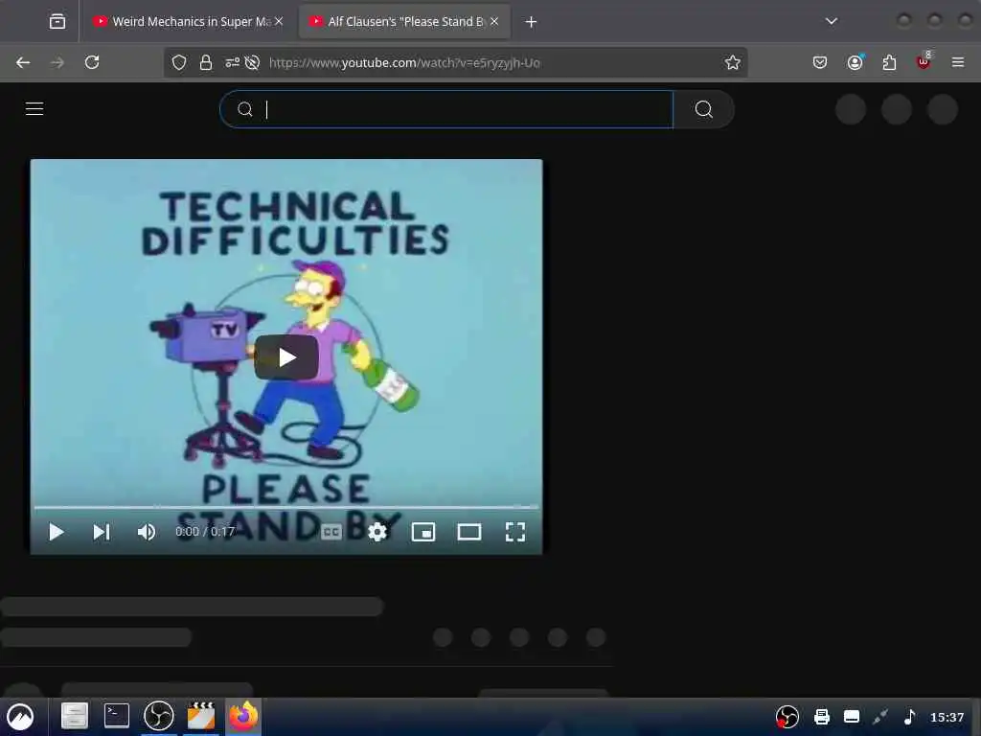This screenshot has height=736, width=981.
Task: Open YouTube guide sidebar menu
Action: point(34,109)
